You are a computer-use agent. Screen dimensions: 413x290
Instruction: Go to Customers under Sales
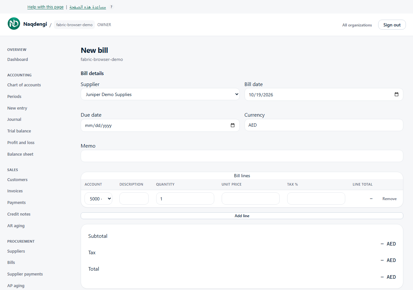(17, 179)
